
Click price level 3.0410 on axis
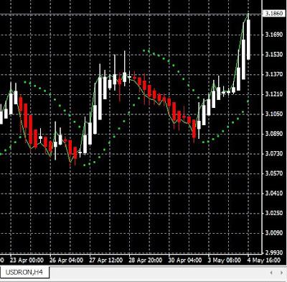point(274,194)
